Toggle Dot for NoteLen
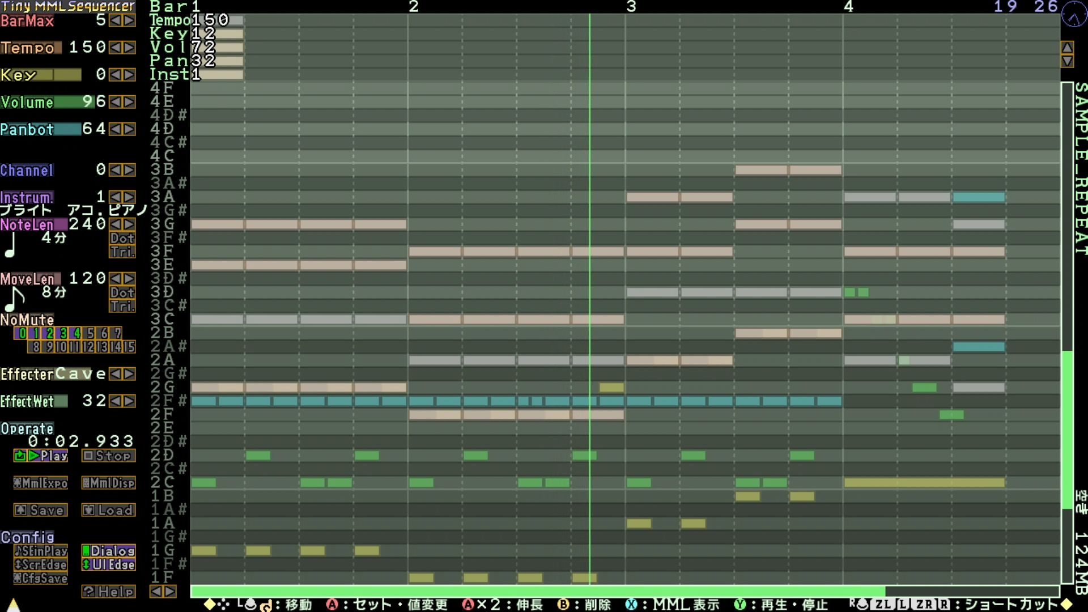This screenshot has height=612, width=1088. click(122, 238)
